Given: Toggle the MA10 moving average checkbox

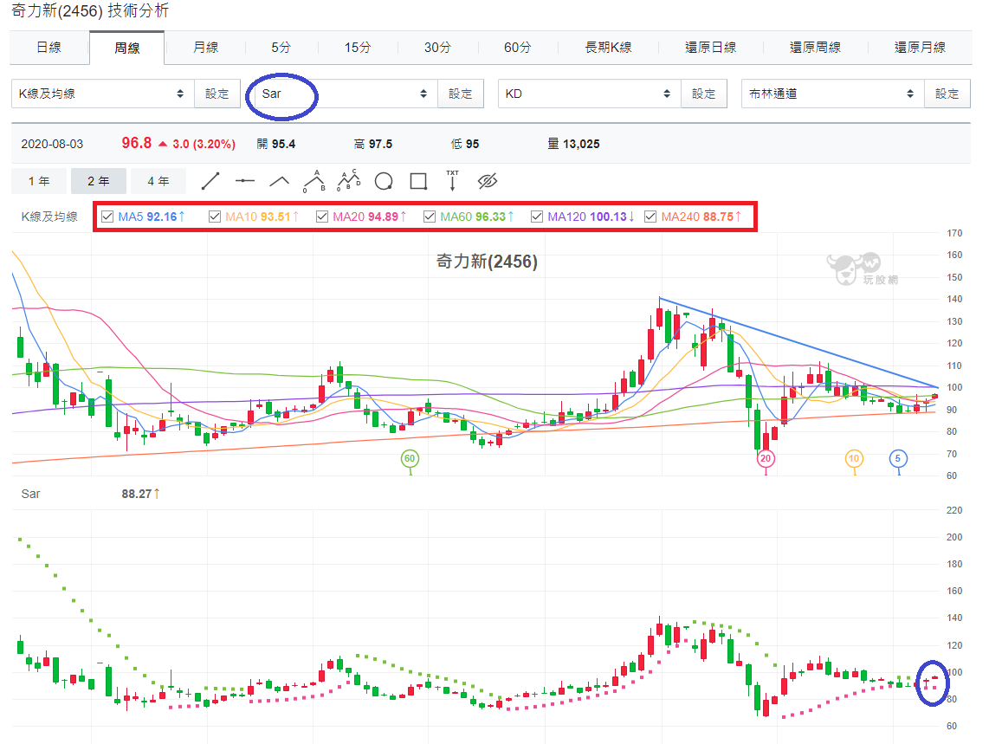Looking at the screenshot, I should 215,217.
